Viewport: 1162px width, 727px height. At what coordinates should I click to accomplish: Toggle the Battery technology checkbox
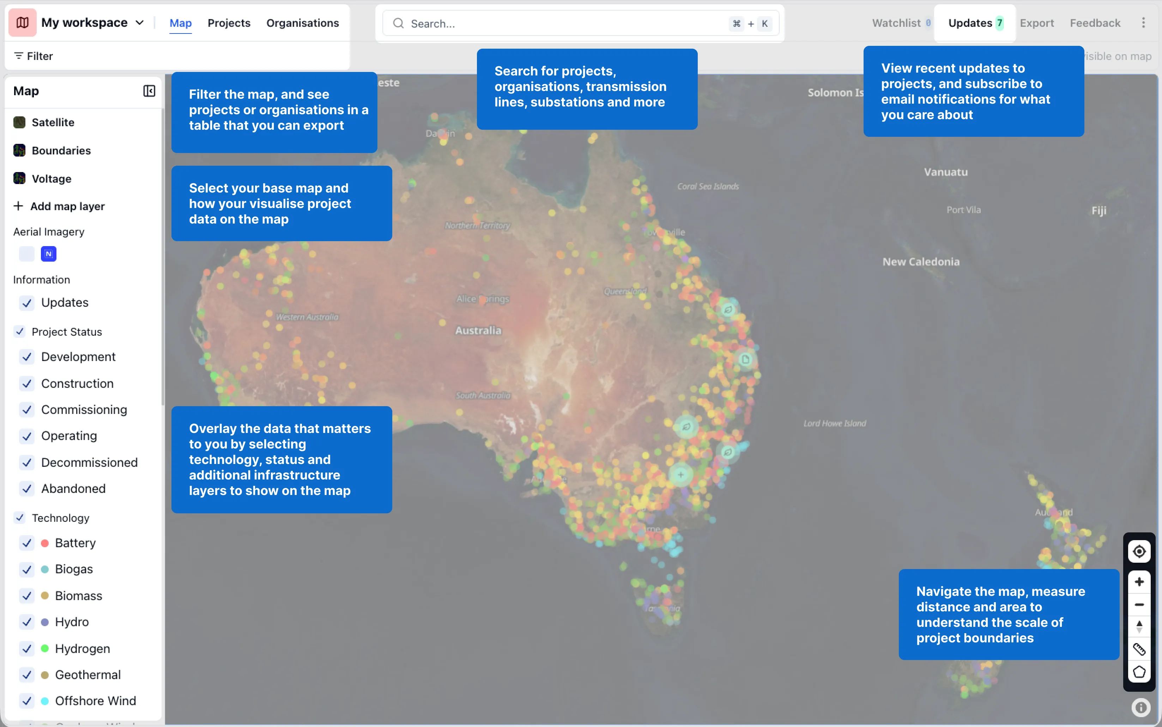(x=27, y=543)
